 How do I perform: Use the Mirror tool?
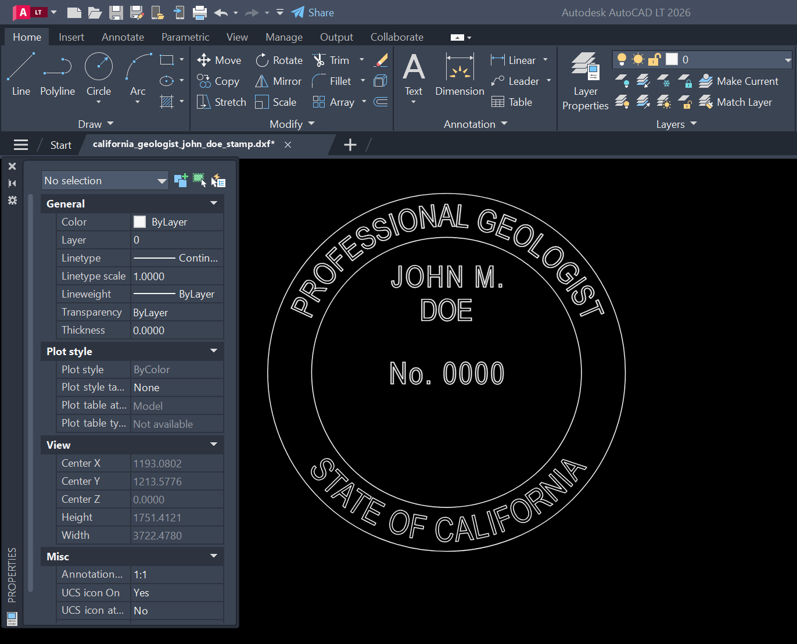click(x=278, y=81)
